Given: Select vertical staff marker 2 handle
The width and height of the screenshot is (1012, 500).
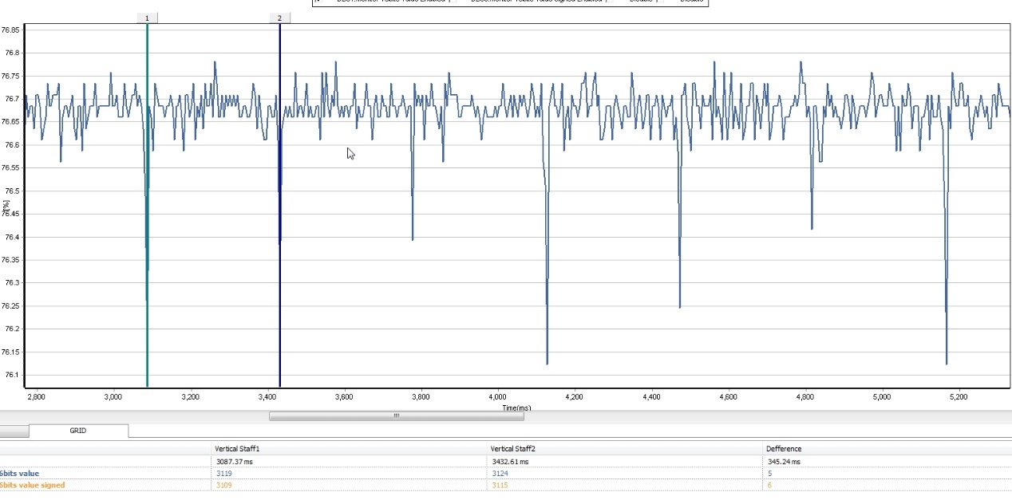Looking at the screenshot, I should [x=279, y=18].
